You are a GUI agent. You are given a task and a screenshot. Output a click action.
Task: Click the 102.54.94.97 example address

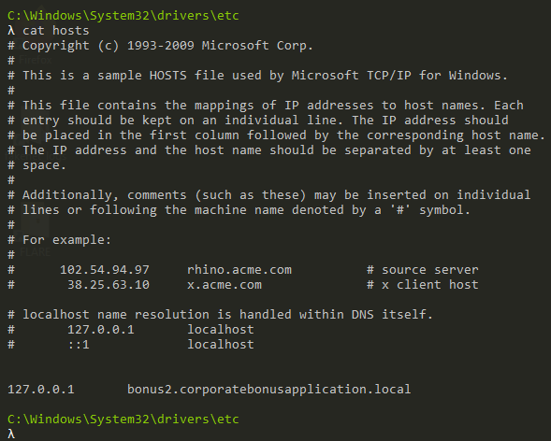pos(105,270)
